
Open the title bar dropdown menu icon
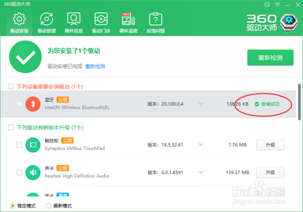coord(277,4)
